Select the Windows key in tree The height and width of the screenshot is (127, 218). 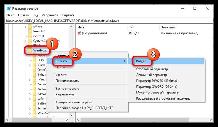[x=40, y=51]
